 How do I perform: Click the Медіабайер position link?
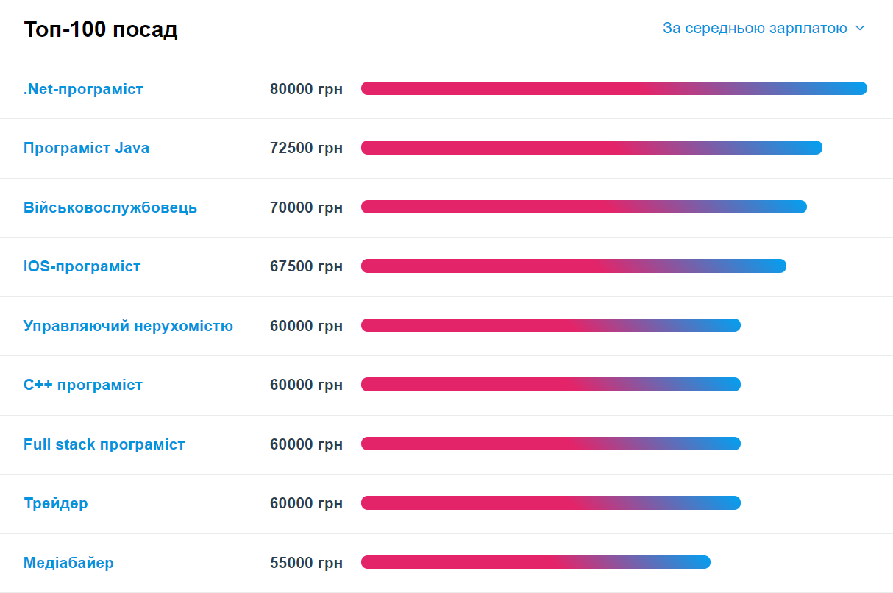[x=68, y=563]
